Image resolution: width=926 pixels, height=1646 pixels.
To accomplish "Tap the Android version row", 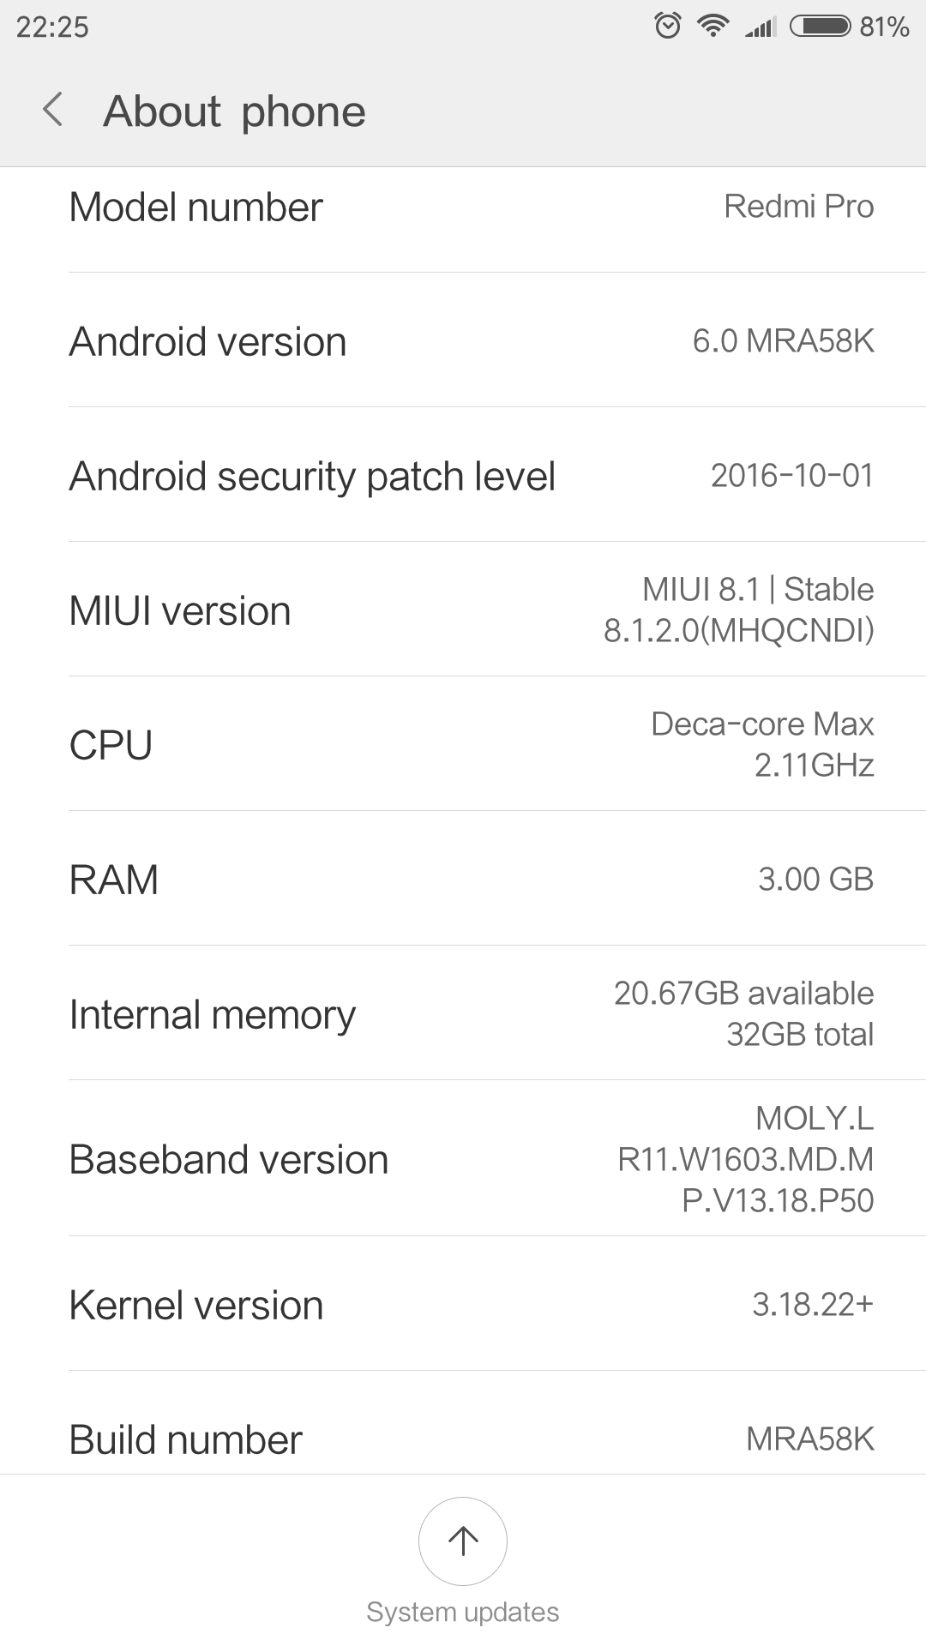I will point(463,341).
